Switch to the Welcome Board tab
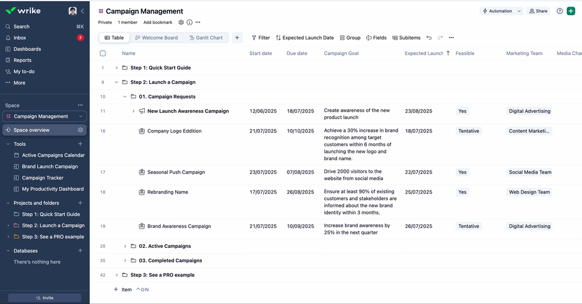Viewport: 582px width, 304px height. click(x=156, y=37)
